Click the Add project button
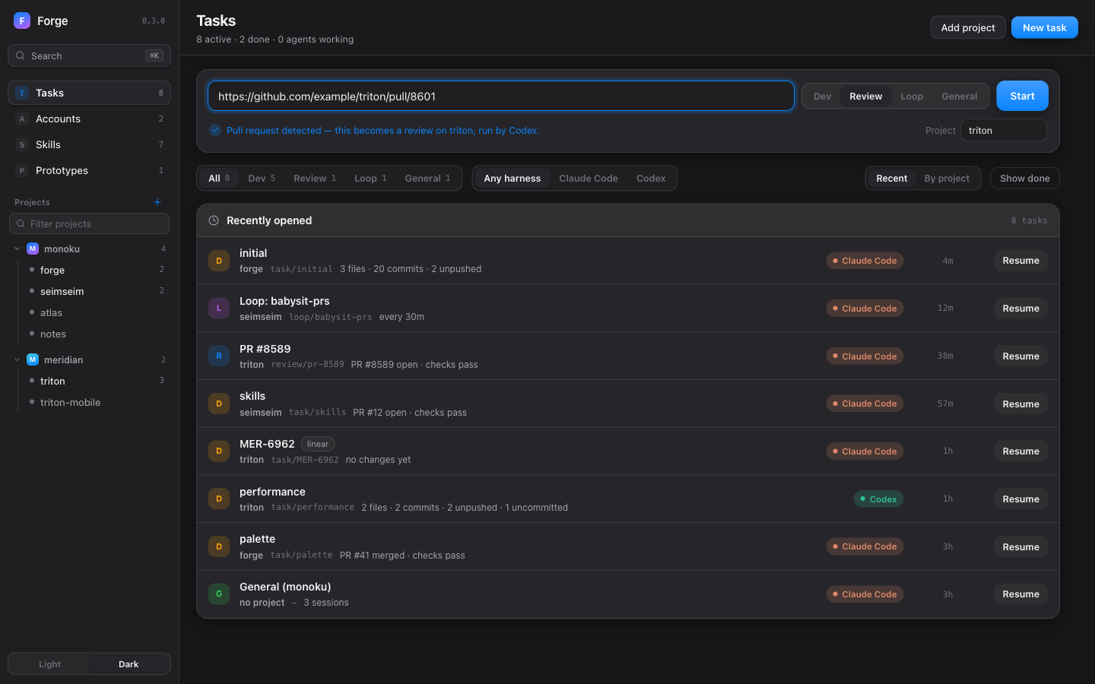The width and height of the screenshot is (1095, 684). click(x=968, y=27)
